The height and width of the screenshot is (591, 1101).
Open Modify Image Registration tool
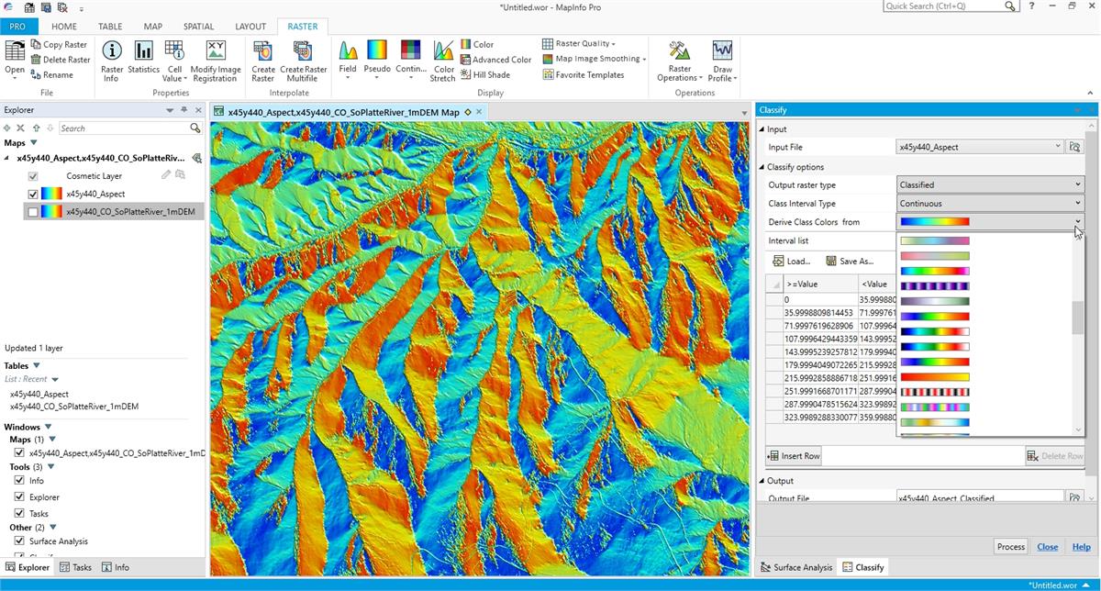click(216, 61)
